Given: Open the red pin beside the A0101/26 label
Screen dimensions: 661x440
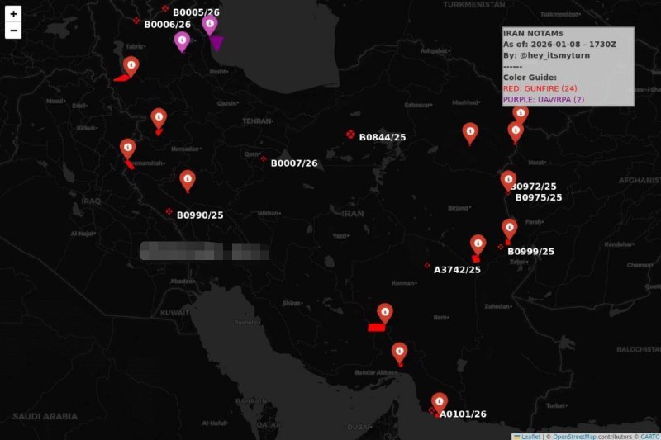Looking at the screenshot, I should pyautogui.click(x=440, y=403).
